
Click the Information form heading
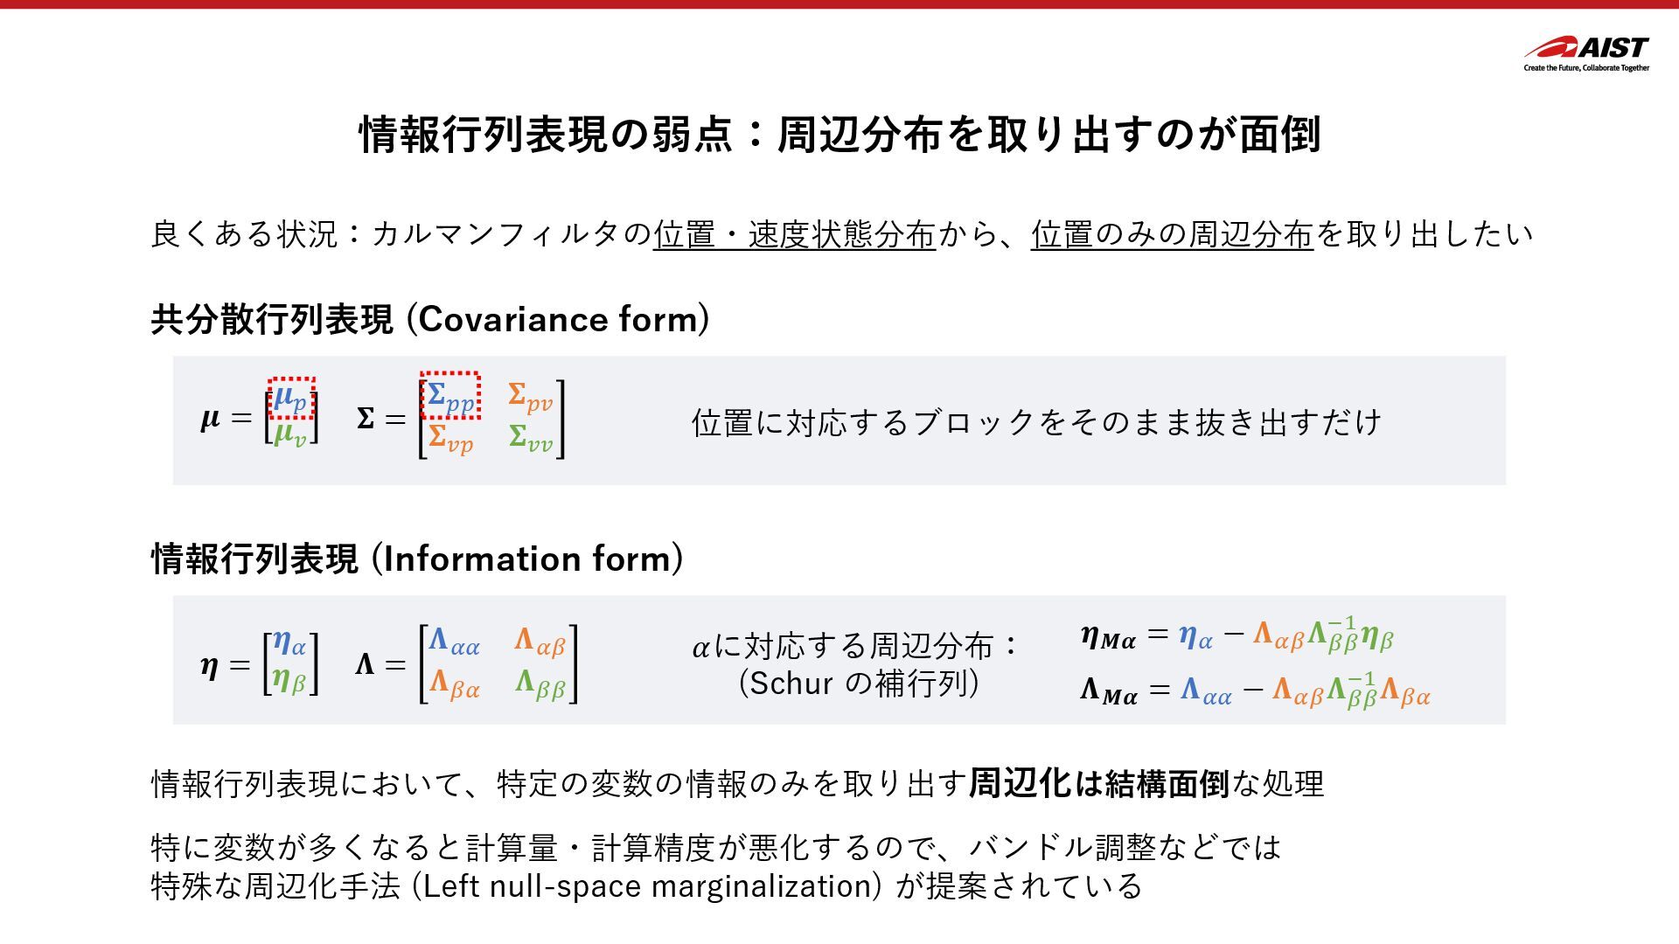[x=417, y=559]
